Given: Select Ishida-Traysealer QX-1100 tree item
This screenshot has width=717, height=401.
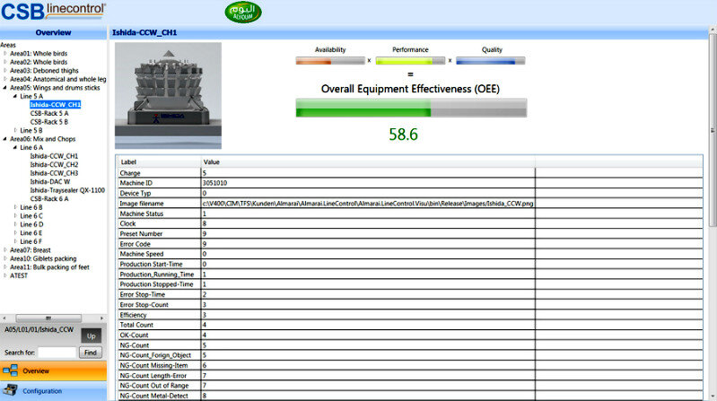Looking at the screenshot, I should point(67,190).
